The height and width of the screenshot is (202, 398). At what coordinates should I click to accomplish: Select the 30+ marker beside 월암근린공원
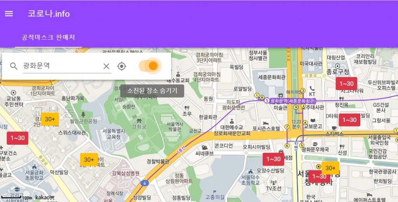[x=50, y=119]
